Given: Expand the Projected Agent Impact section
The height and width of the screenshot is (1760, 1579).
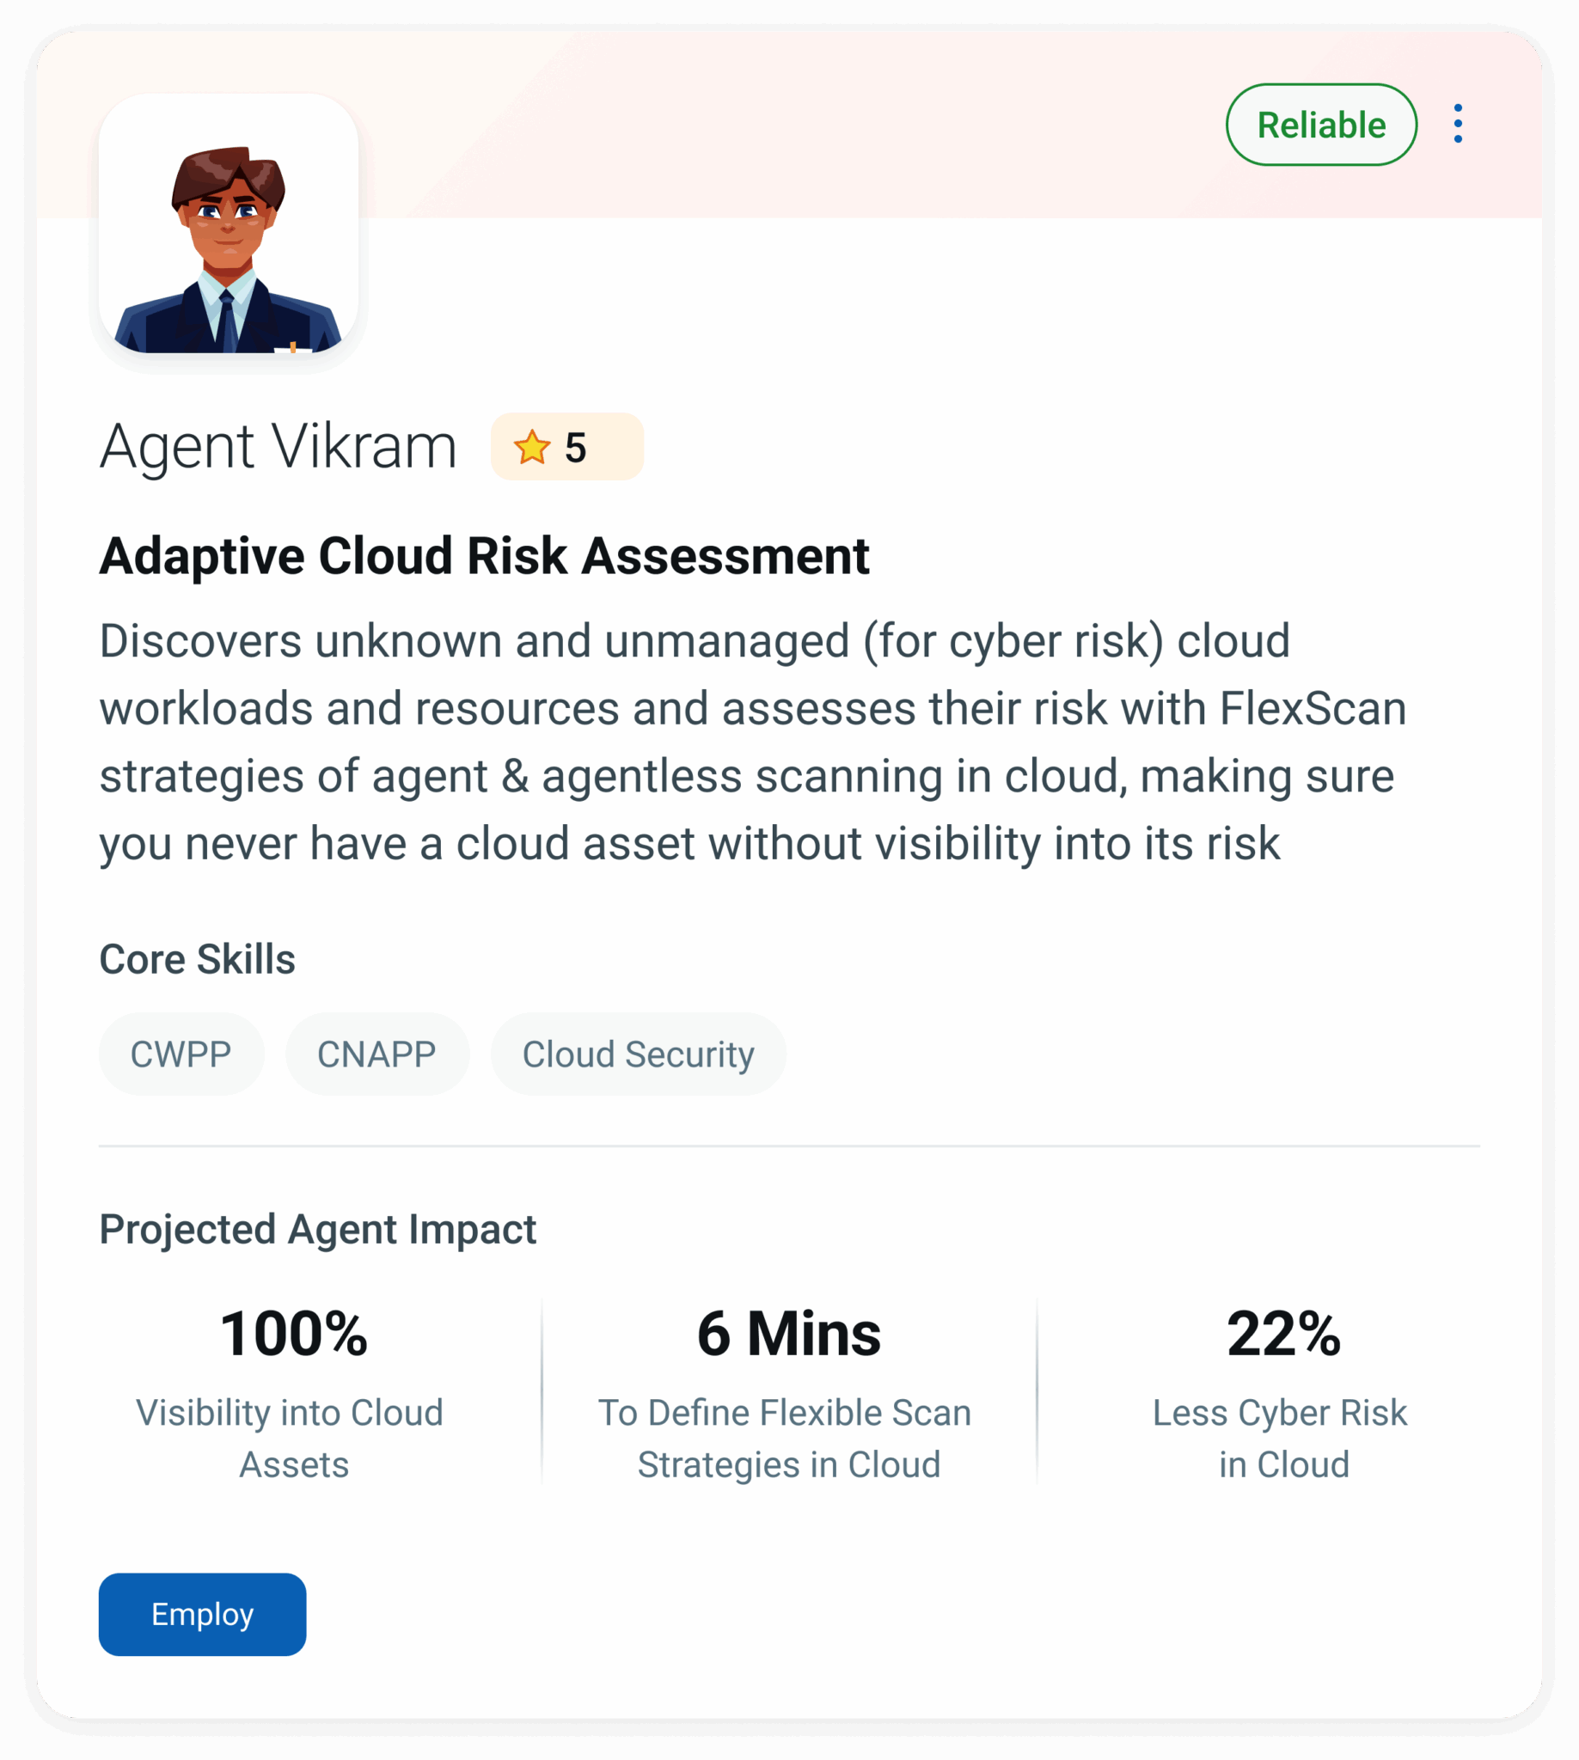Looking at the screenshot, I should [317, 1228].
